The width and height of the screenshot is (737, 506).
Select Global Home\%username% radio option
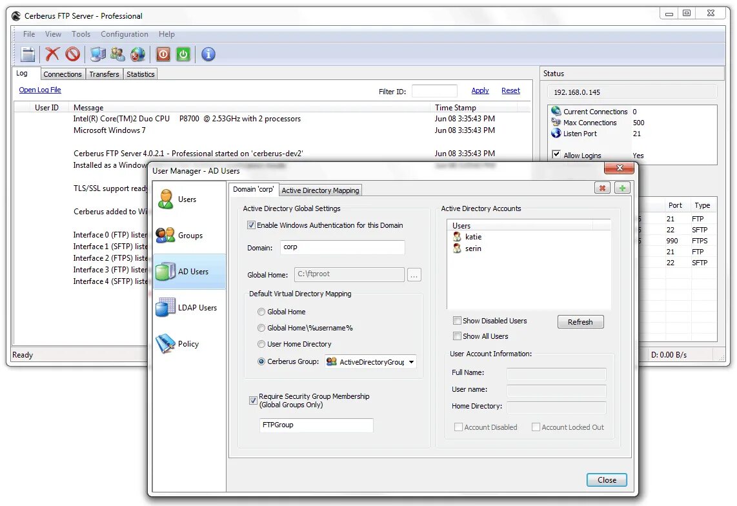pyautogui.click(x=261, y=328)
